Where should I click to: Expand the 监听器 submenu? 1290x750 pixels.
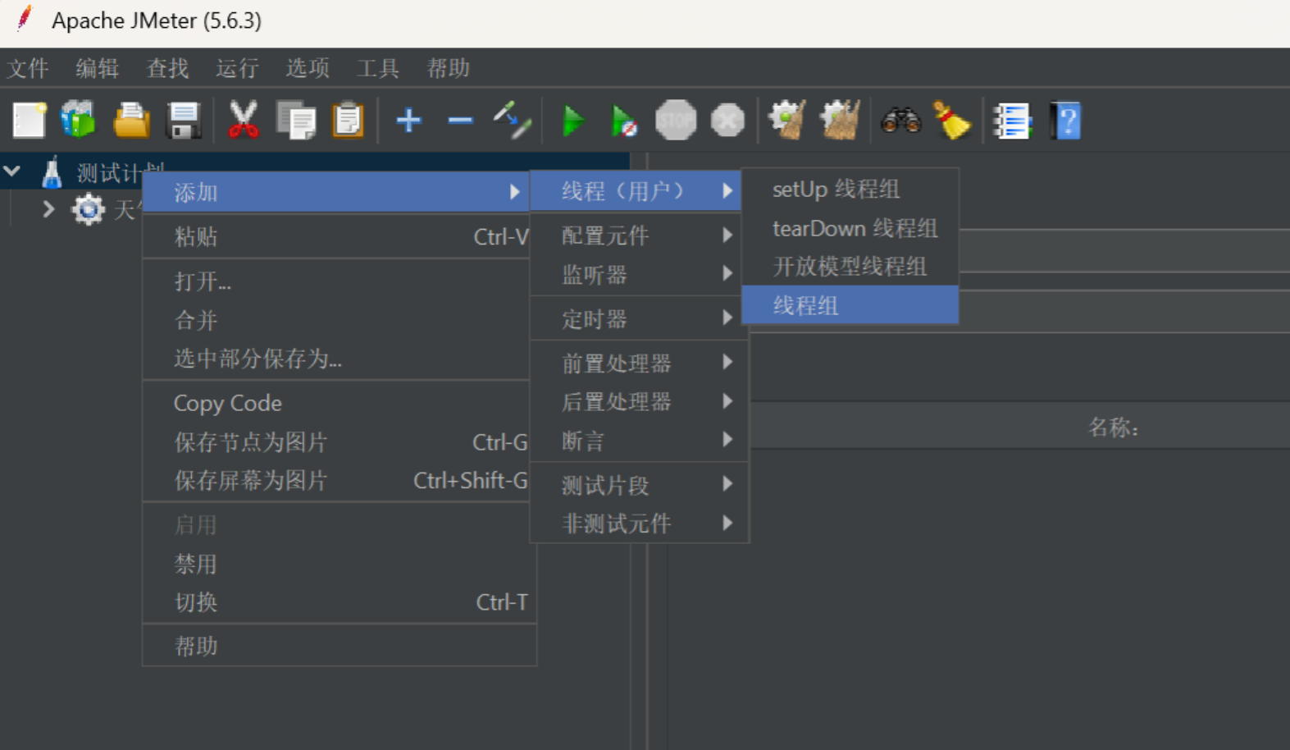(640, 274)
